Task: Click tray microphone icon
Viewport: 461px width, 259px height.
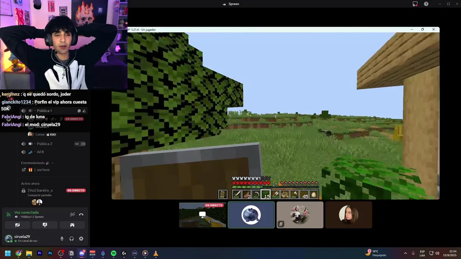Action: coord(413,253)
